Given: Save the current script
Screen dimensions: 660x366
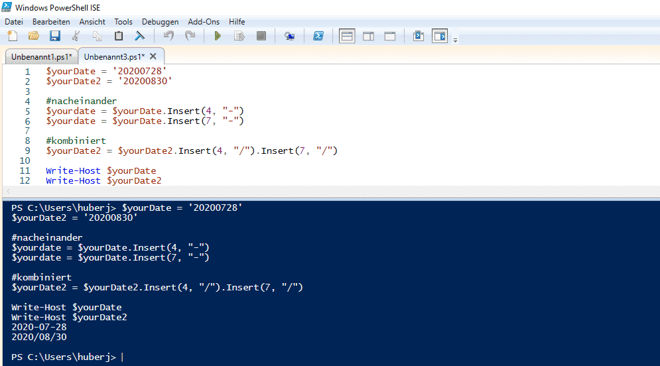Looking at the screenshot, I should [x=54, y=36].
